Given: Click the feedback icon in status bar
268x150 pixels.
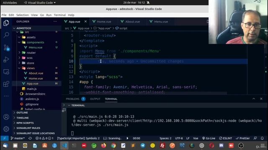Looking at the screenshot, I should [255, 138].
